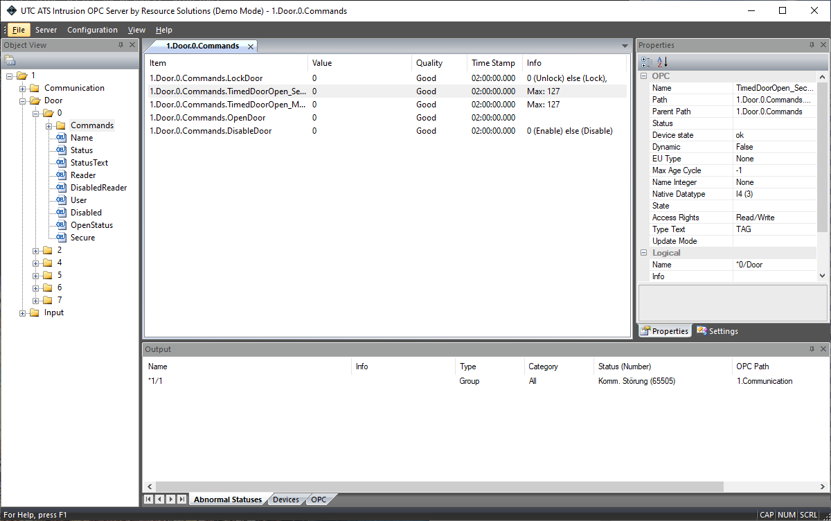
Task: Collapse the Door node
Action: coord(23,100)
